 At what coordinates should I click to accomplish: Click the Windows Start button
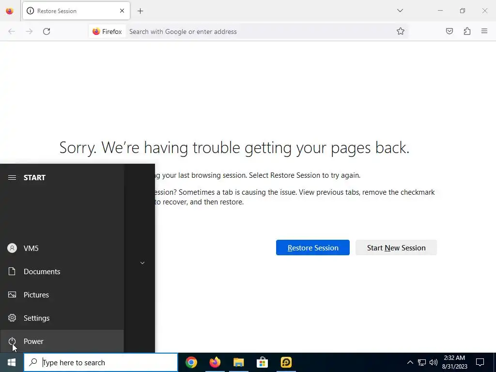[x=12, y=362]
